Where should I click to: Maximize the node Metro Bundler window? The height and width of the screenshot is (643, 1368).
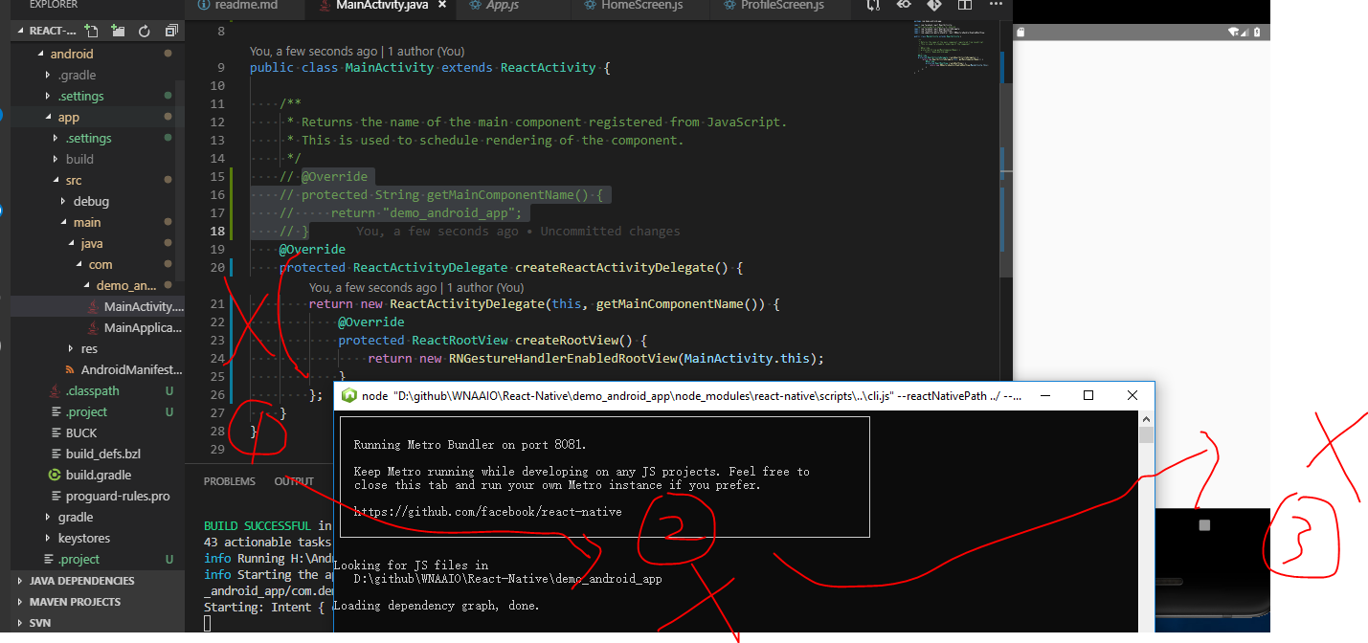(1088, 395)
